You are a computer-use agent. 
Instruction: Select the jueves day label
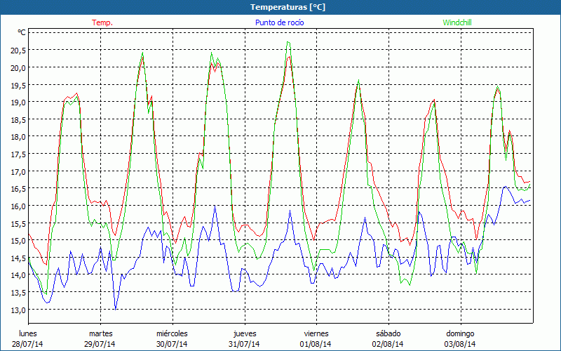click(244, 333)
